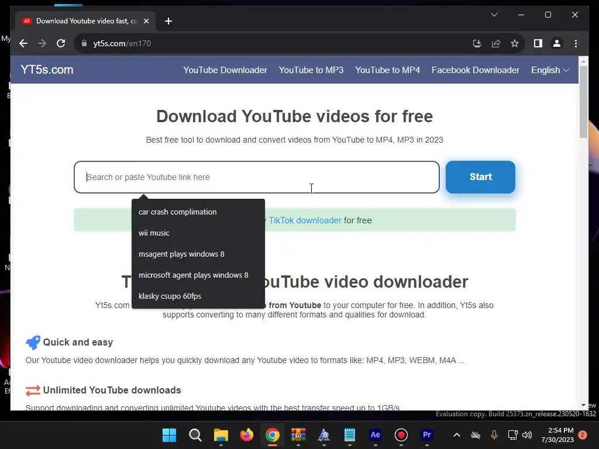Open YouTube to MP3 nav link

(x=311, y=70)
